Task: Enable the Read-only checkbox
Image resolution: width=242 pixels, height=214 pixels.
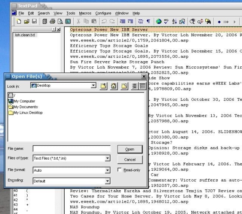Action: [119, 170]
